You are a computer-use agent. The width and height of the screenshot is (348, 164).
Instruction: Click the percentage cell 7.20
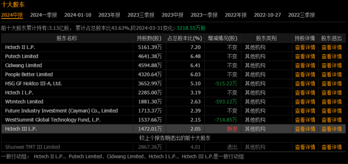point(195,47)
